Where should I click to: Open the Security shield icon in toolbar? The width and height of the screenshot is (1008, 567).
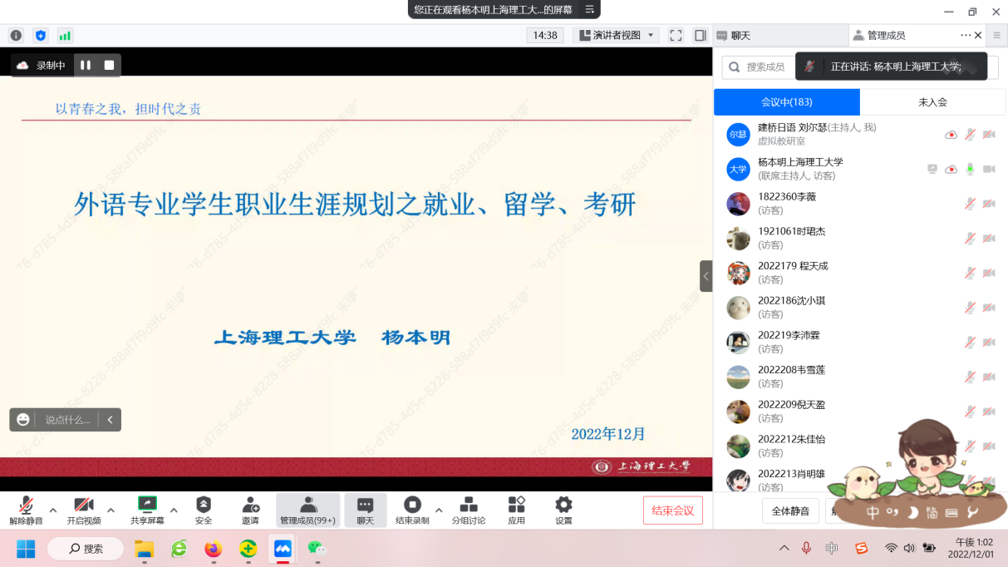point(204,509)
